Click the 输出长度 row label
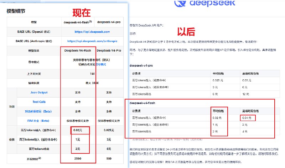Image resolution: width=285 pixels, height=168 pixels. pos(34,83)
